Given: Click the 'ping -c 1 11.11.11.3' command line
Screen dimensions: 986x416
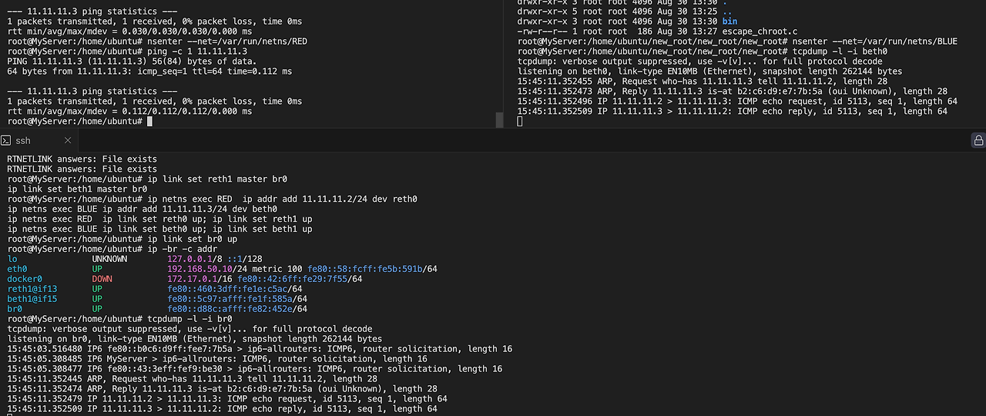Looking at the screenshot, I should point(196,51).
